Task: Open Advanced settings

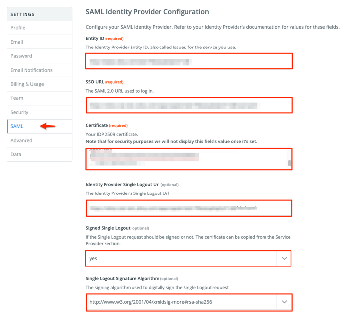Action: pos(22,140)
